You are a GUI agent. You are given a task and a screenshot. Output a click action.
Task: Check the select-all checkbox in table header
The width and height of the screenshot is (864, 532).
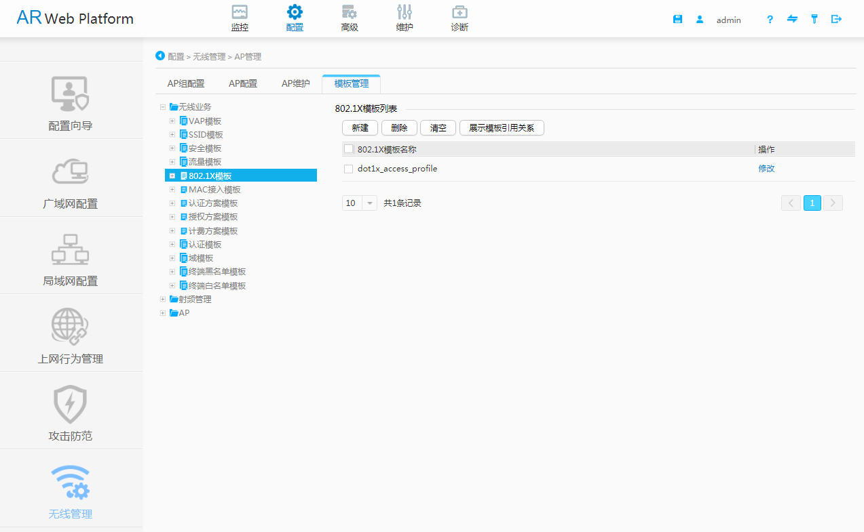point(348,148)
